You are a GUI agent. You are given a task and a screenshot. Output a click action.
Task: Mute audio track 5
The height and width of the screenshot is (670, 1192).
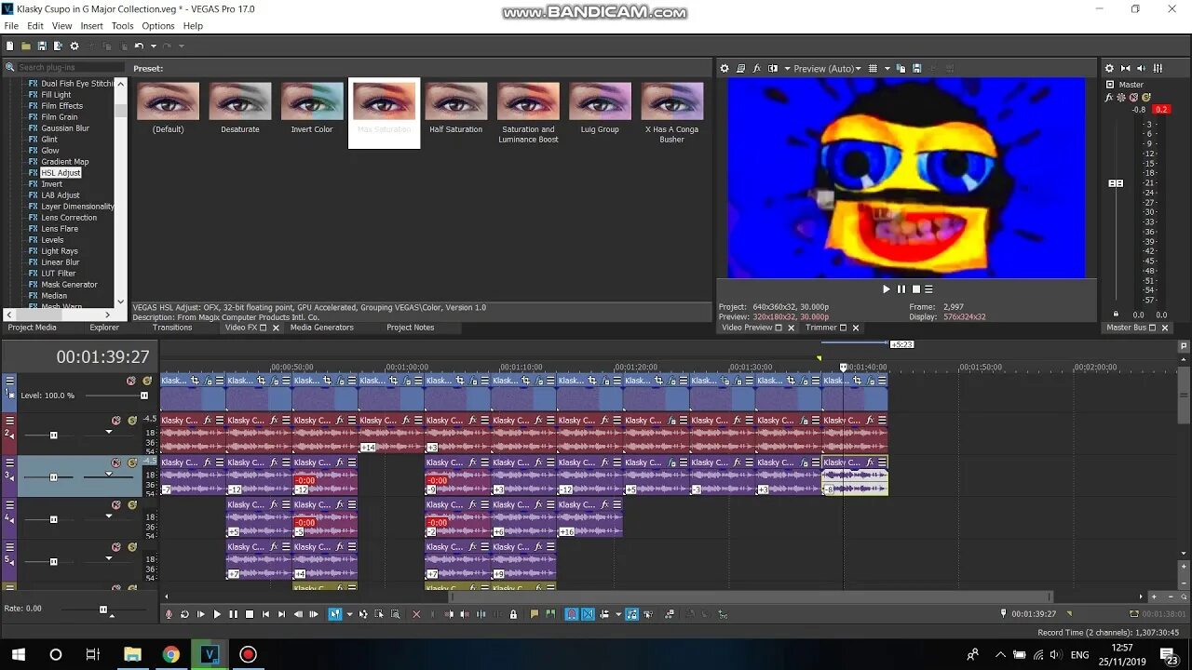(x=116, y=547)
